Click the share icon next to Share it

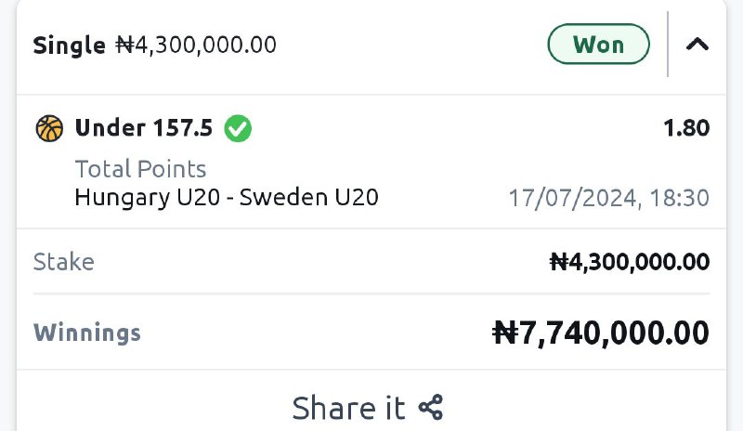pos(430,408)
